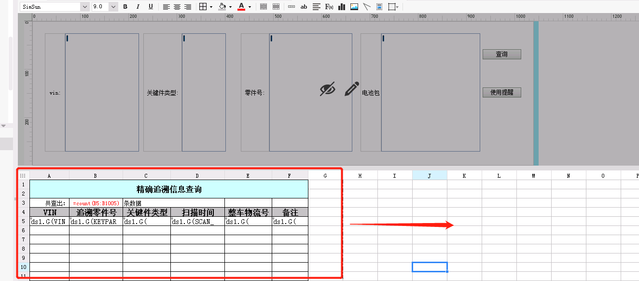The image size is (639, 281).
Task: Insert floating element icon
Action: 391,7
